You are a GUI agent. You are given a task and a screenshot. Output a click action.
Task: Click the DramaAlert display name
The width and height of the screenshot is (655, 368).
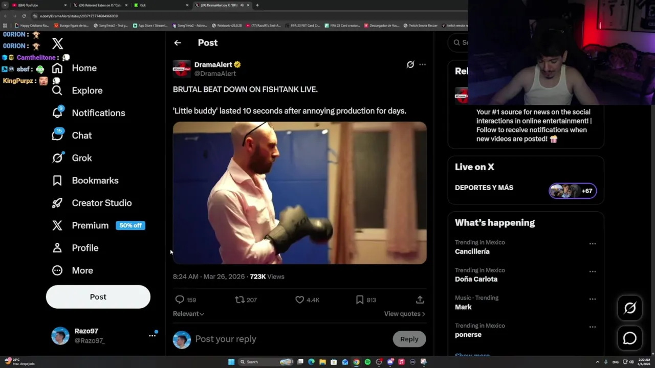coord(213,65)
